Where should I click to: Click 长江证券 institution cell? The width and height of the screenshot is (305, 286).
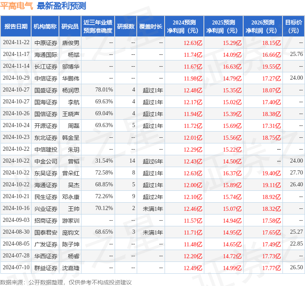[x=46, y=67]
